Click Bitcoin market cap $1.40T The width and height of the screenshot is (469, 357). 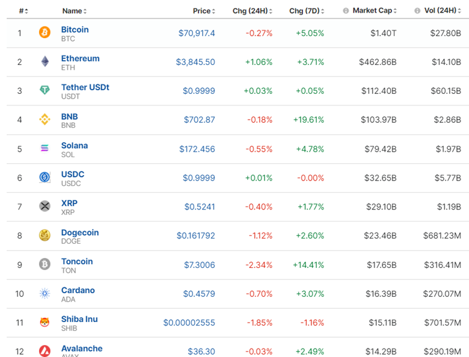[384, 33]
